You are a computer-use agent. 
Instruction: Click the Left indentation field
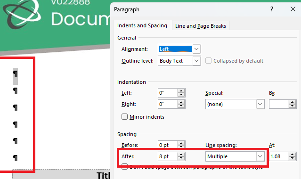pos(168,93)
